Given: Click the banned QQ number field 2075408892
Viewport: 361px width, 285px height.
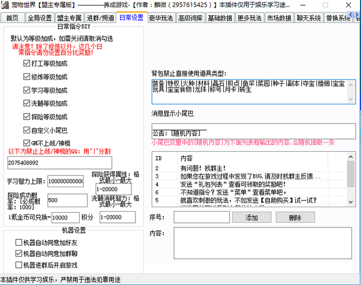Looking at the screenshot, I should tap(59, 163).
